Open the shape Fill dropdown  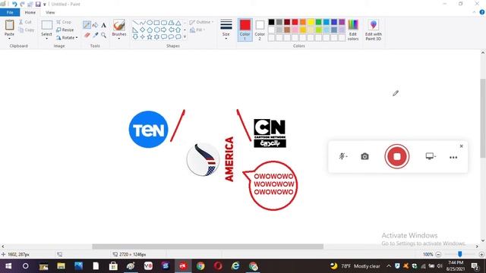click(x=197, y=30)
